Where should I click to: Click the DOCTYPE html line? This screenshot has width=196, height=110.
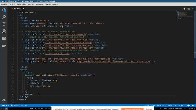click(x=27, y=13)
